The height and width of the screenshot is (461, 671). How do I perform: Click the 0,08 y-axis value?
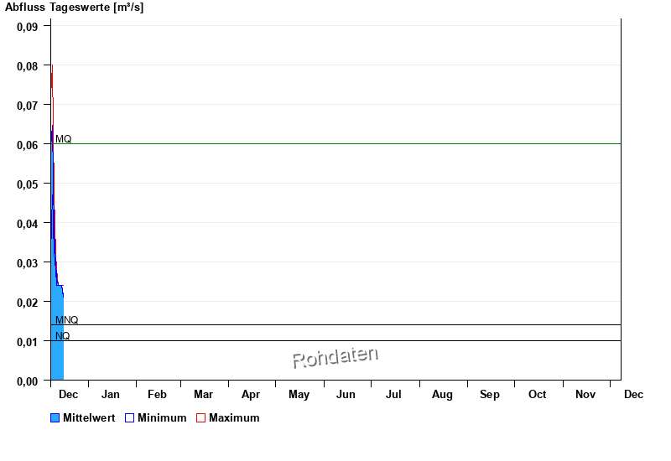coord(28,66)
